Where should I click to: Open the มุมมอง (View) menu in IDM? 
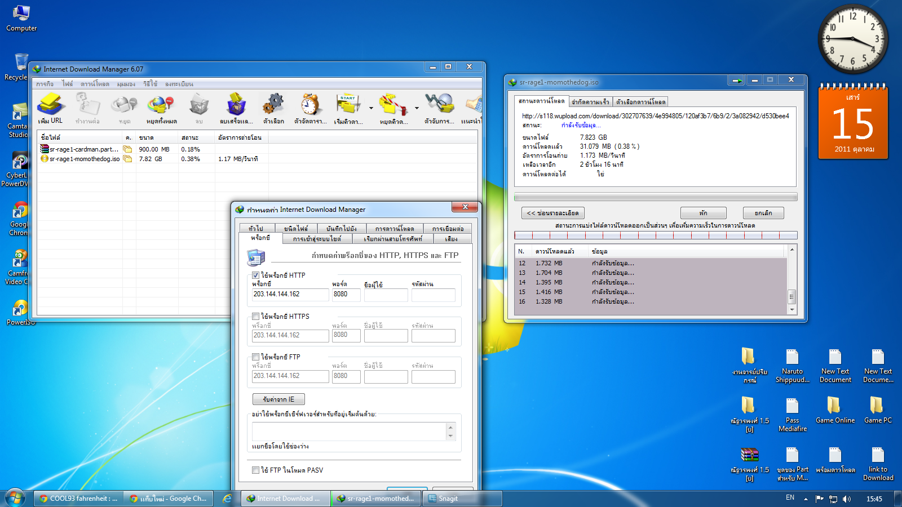coord(126,84)
